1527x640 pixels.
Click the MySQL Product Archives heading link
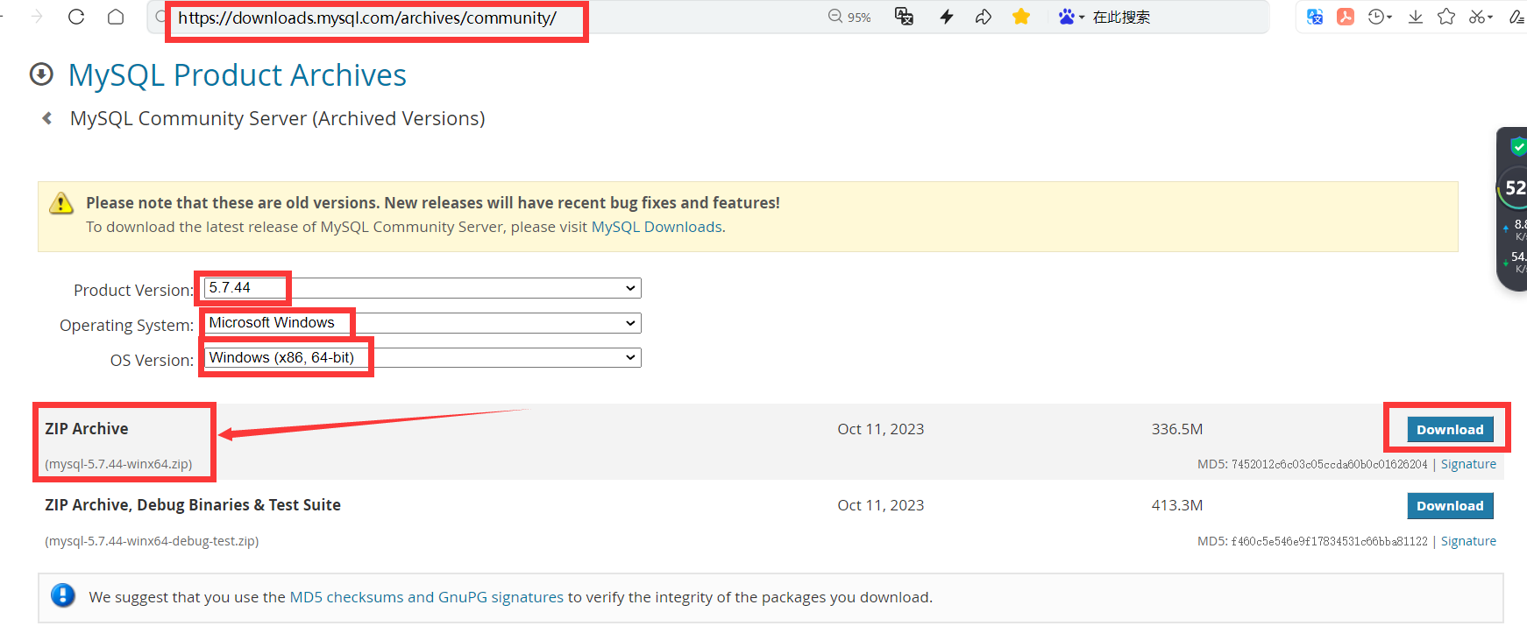click(x=237, y=75)
